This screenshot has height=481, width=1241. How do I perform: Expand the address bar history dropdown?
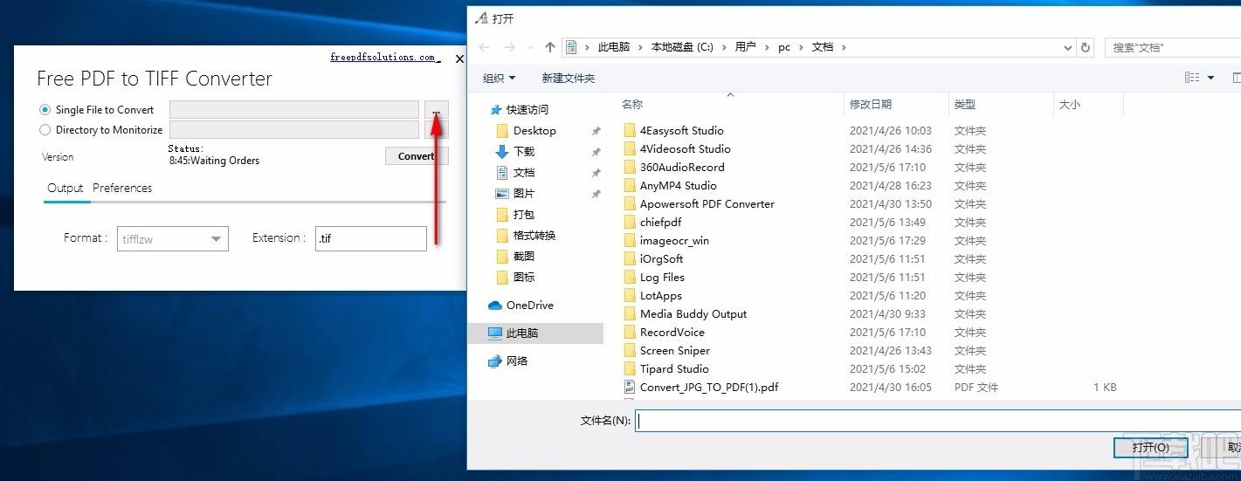pos(1068,47)
